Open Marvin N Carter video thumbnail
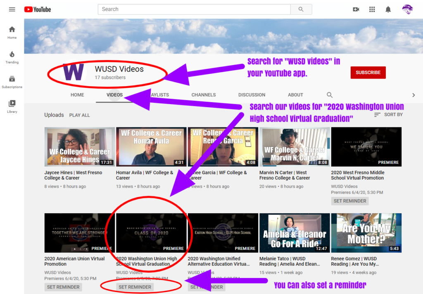 click(x=295, y=147)
